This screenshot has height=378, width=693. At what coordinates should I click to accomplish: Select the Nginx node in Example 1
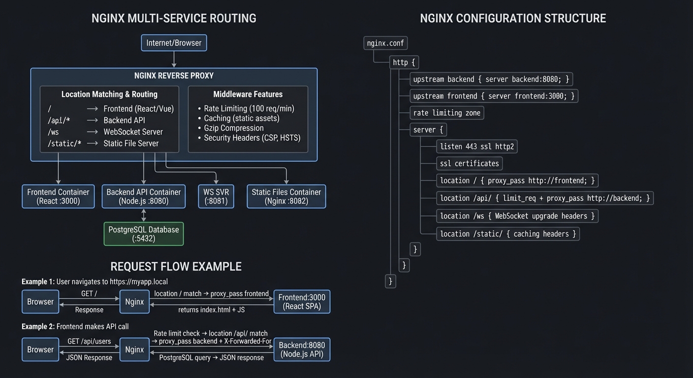coord(134,302)
